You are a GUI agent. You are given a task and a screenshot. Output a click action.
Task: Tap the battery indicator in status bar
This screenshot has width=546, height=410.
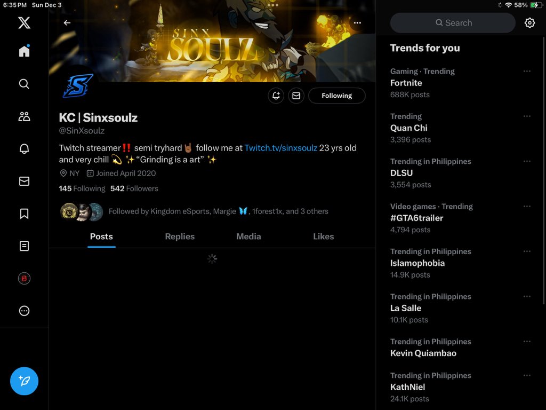[x=536, y=5]
